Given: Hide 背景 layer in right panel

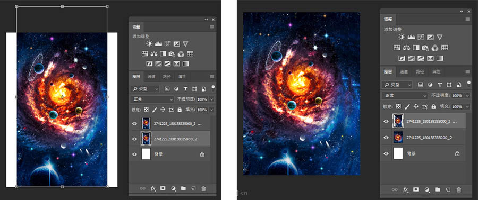Looking at the screenshot, I should click(x=386, y=153).
